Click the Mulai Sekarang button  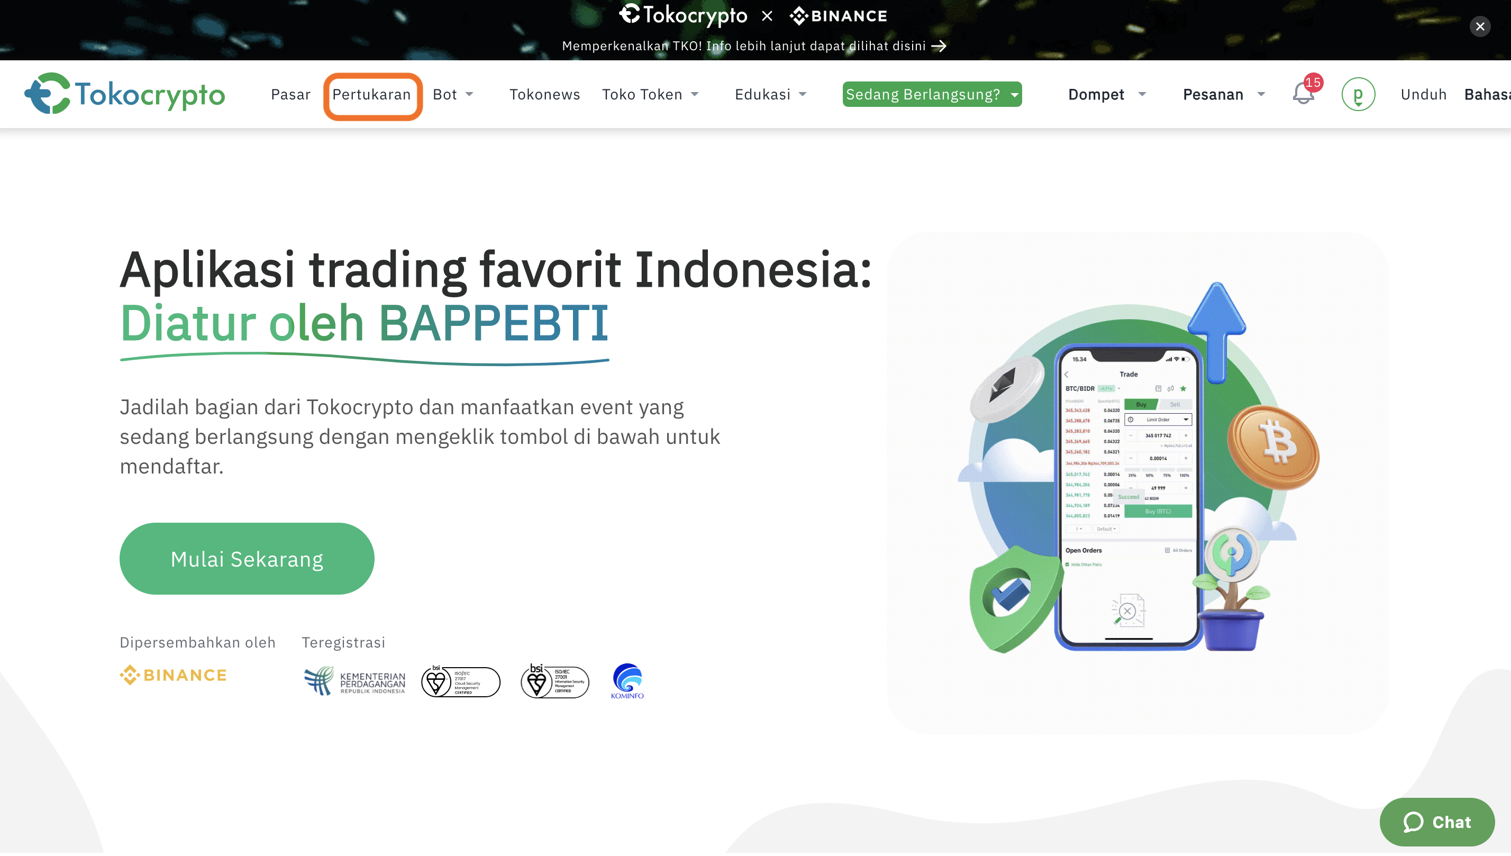point(247,559)
